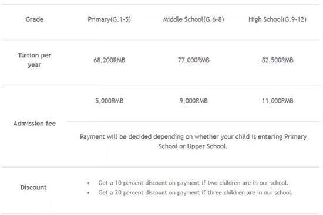Select the Middle School(G.6-8) column heading

pyautogui.click(x=193, y=19)
